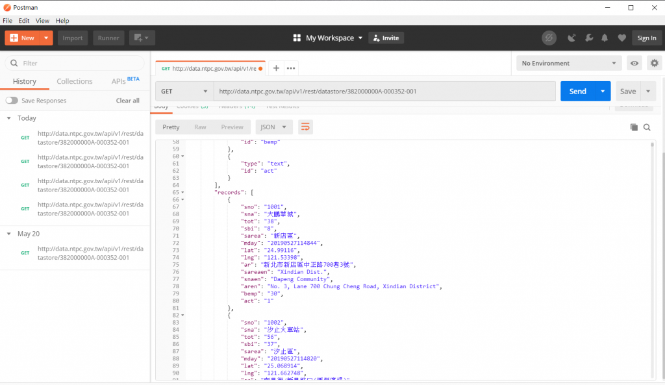Click the sync status icon

549,38
